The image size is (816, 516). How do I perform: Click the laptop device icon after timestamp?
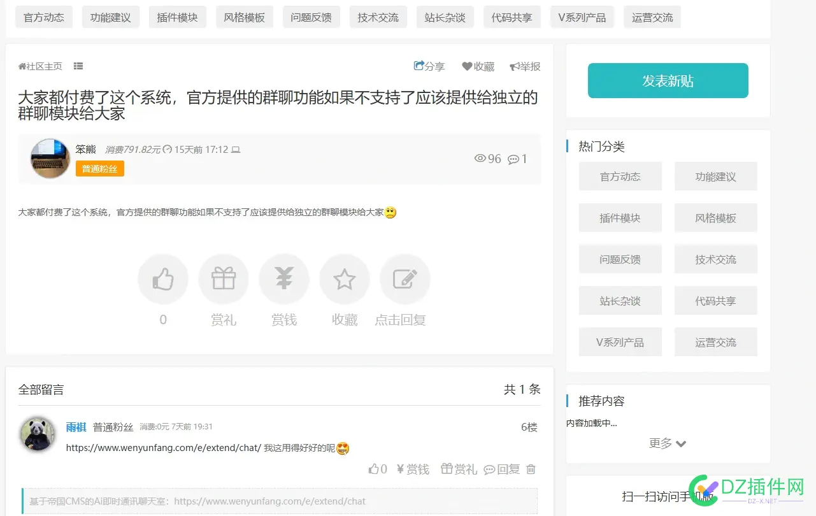tap(236, 150)
